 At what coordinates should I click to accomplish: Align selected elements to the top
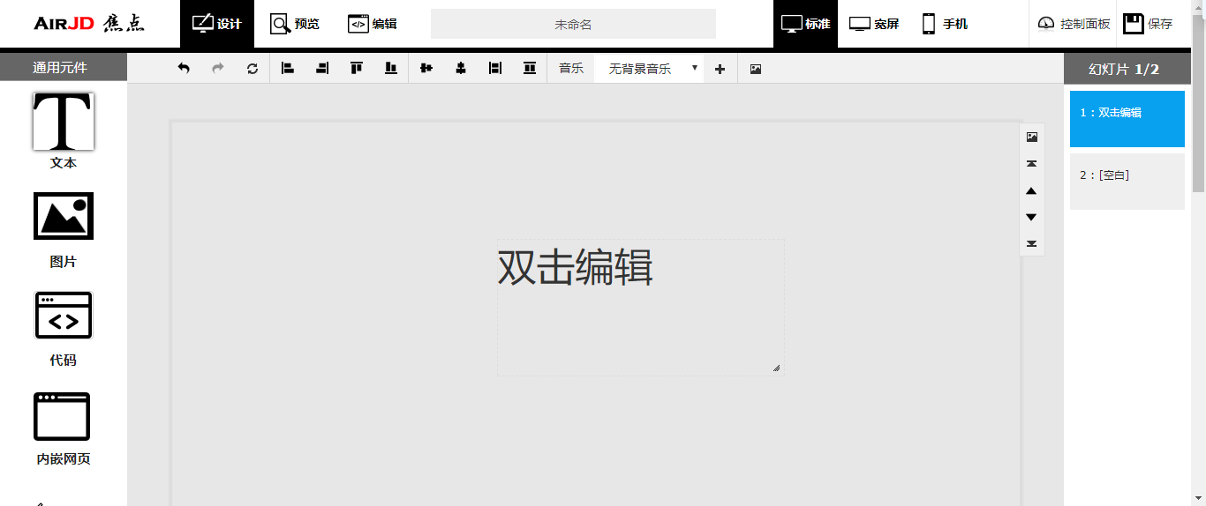pyautogui.click(x=357, y=69)
